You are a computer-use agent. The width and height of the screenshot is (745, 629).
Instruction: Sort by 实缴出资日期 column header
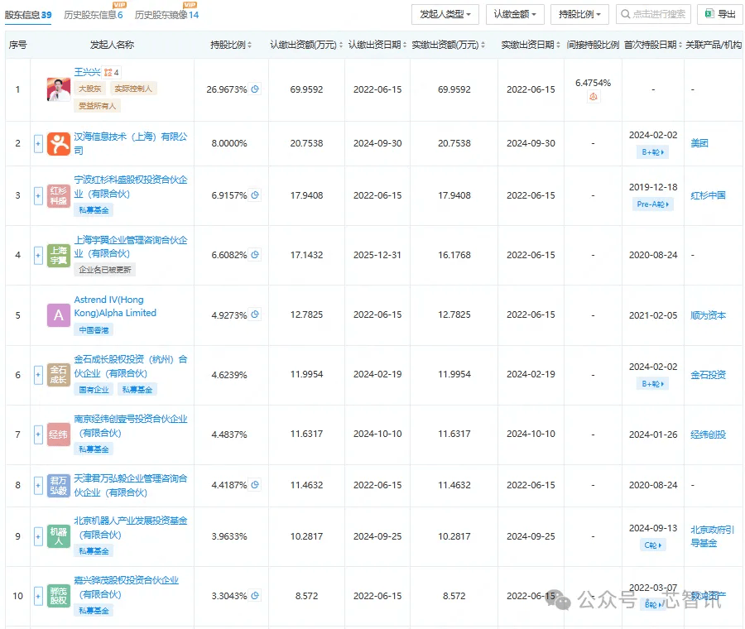pos(531,45)
